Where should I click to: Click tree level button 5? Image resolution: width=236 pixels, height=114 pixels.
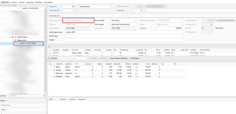click(x=7, y=5)
